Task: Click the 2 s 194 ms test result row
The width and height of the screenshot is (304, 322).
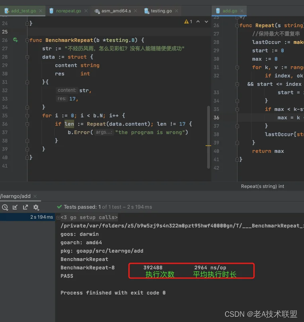Action: (x=27, y=217)
